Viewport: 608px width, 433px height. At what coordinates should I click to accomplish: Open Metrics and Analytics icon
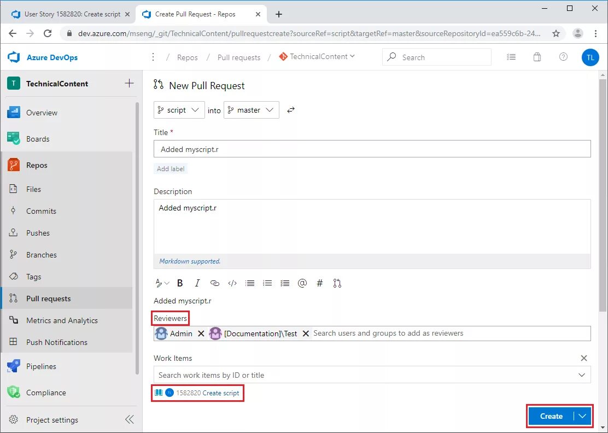tap(13, 320)
